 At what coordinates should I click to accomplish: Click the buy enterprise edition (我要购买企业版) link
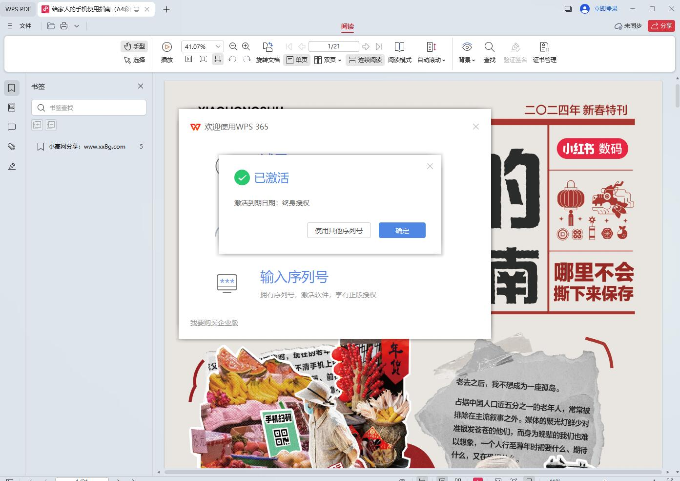pos(214,323)
